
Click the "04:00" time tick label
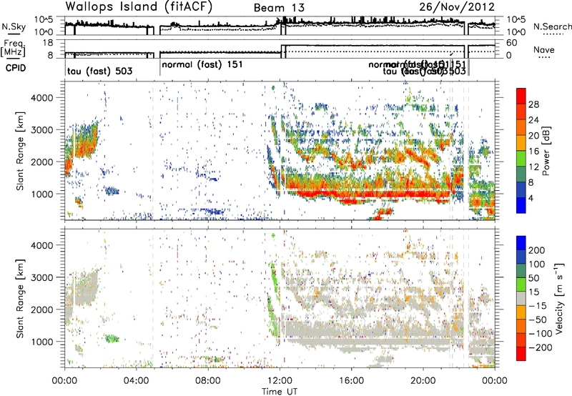137,381
